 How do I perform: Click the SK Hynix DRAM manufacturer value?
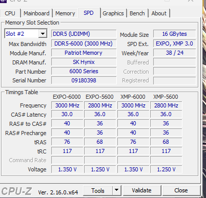click(x=84, y=62)
